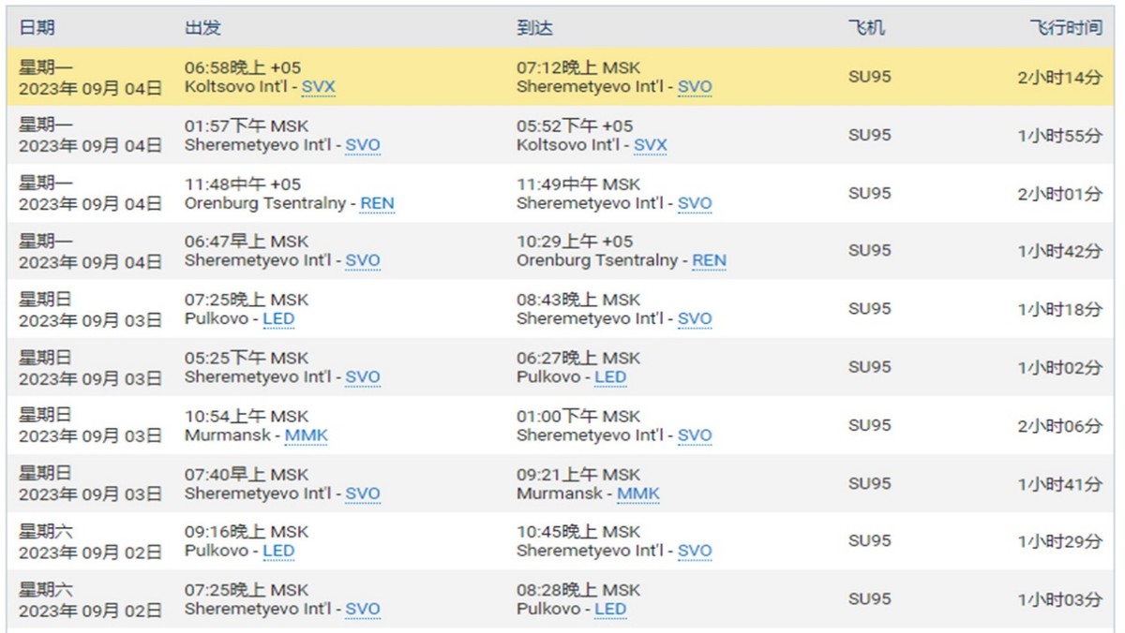Click the 08:43晚上 MSK arrival time
The image size is (1125, 633).
click(x=578, y=300)
